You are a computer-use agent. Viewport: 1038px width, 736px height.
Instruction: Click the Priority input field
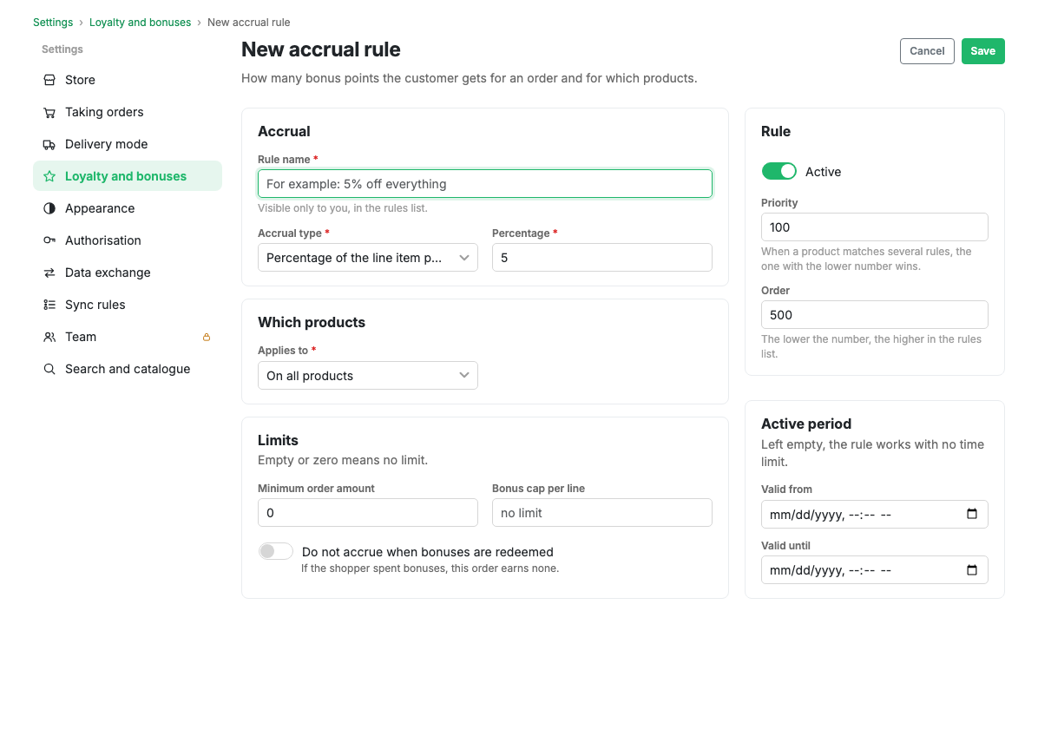click(x=875, y=227)
